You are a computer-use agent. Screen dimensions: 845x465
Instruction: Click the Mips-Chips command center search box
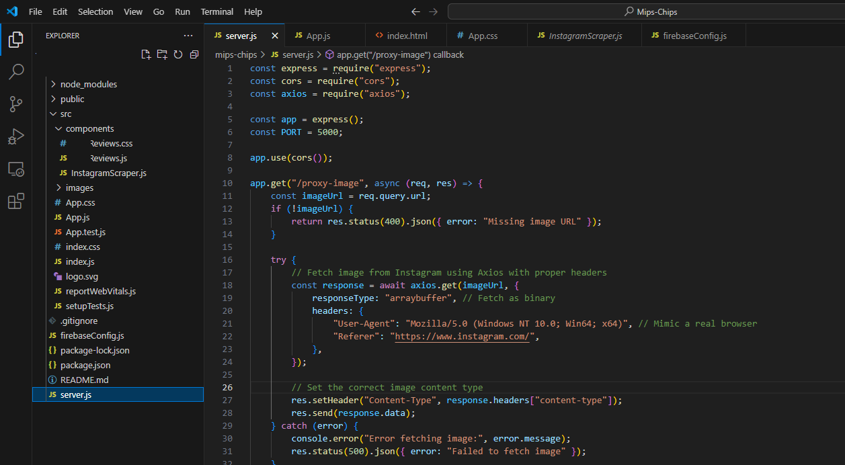point(645,11)
